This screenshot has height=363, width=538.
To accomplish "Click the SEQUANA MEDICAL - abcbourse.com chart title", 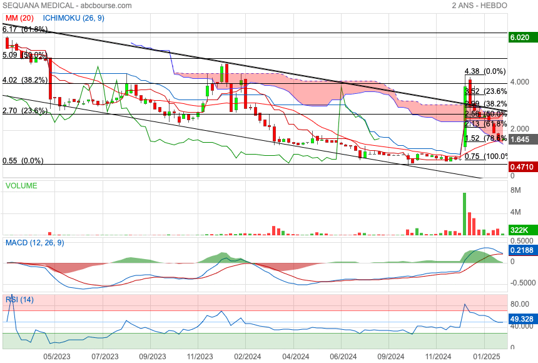I will 67,6.
